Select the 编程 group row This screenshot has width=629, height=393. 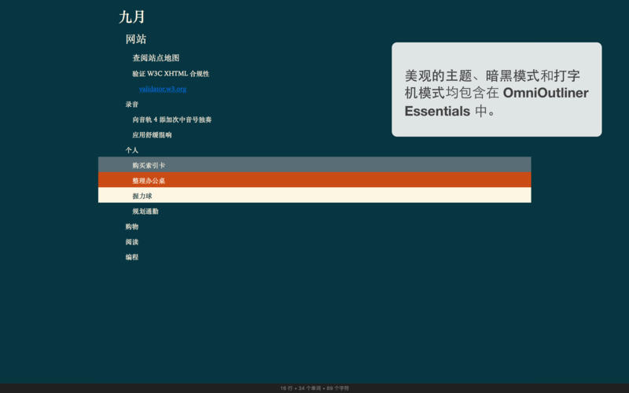coord(132,257)
